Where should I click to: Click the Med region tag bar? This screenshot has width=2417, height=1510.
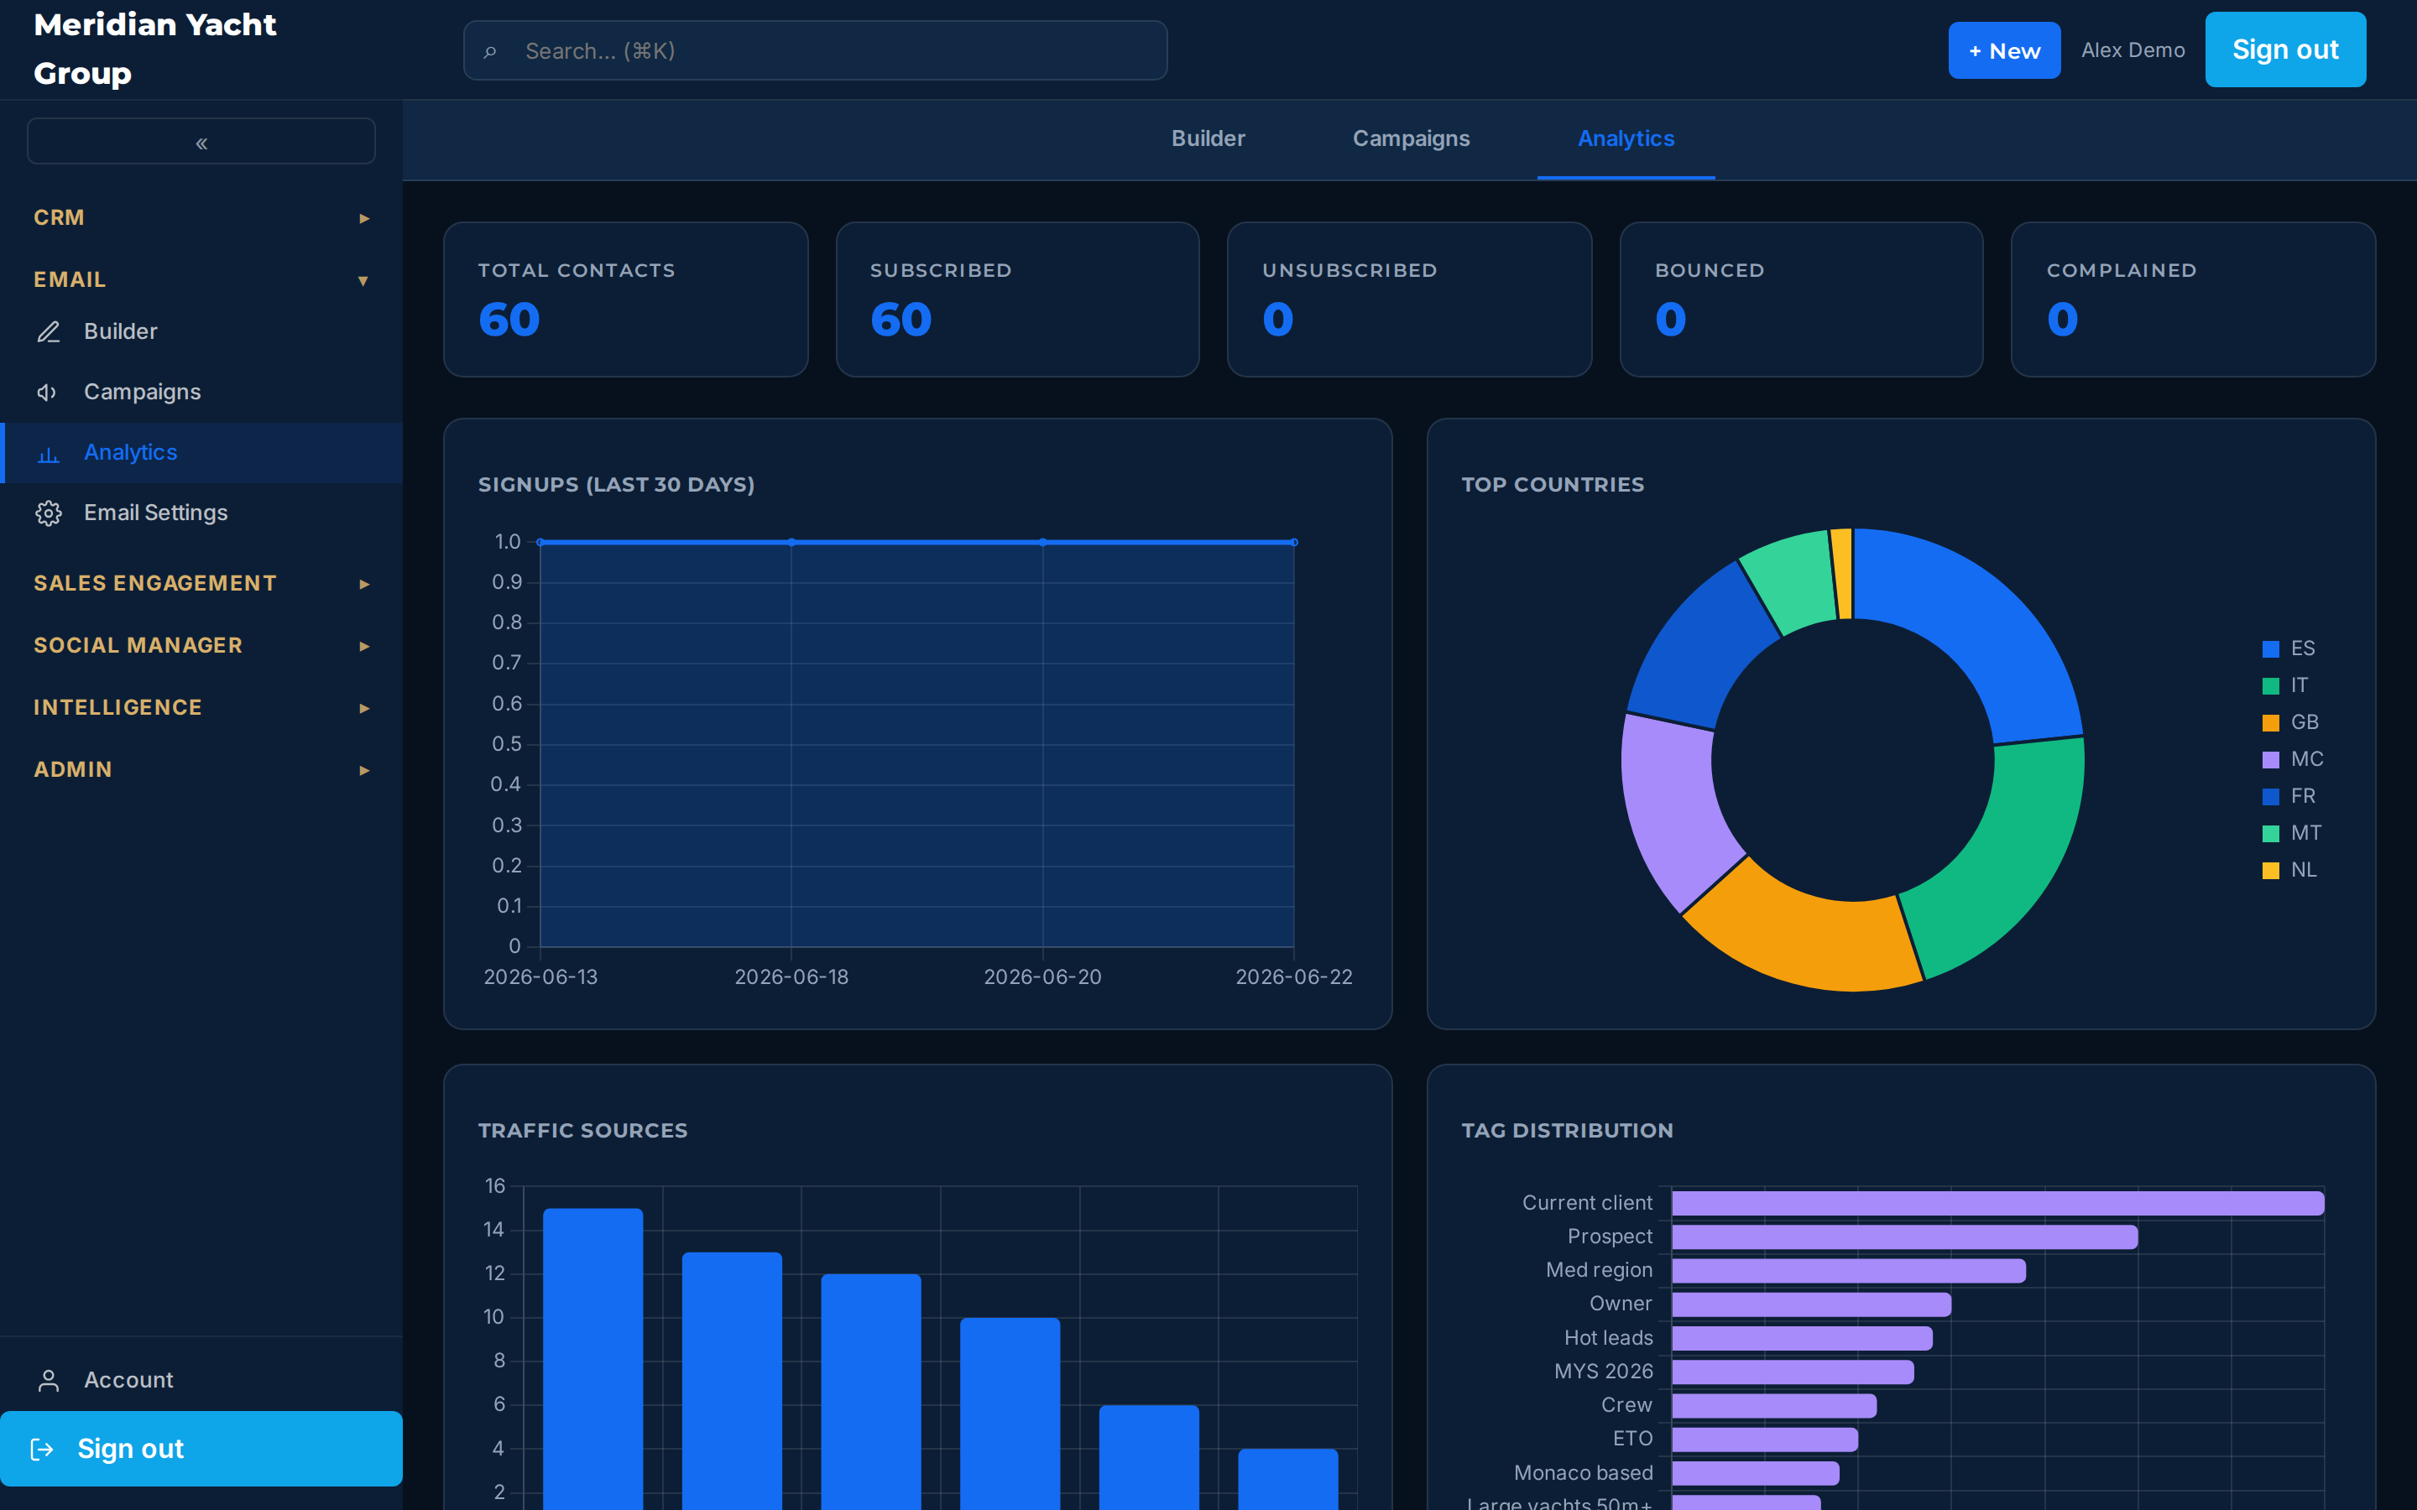(x=1849, y=1270)
